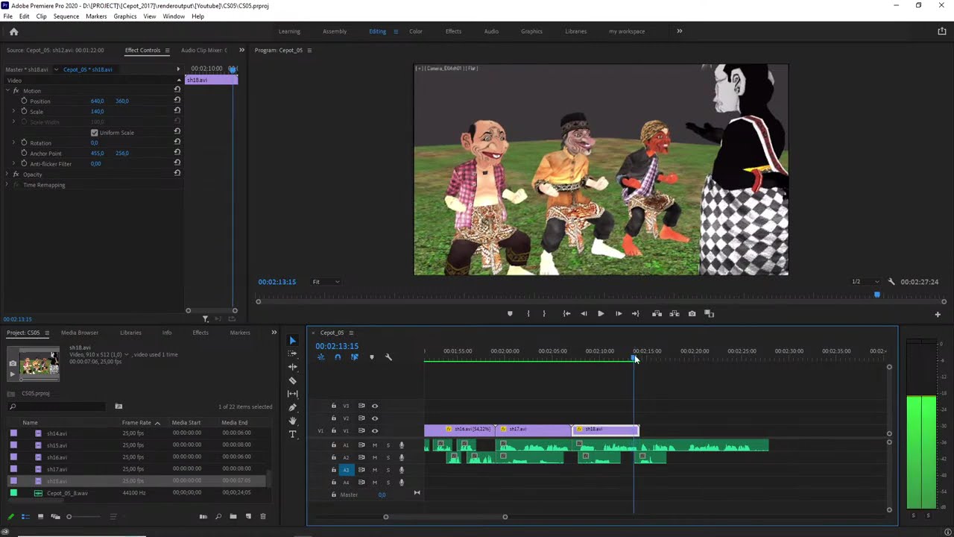Switch to Audio Clip Mixer tab
This screenshot has height=537, width=954.
coord(203,50)
